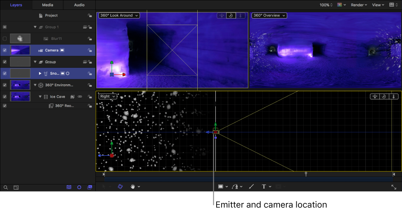Select the Rectangle shape tool
Viewport: 402px width, 212px height.
[220, 187]
